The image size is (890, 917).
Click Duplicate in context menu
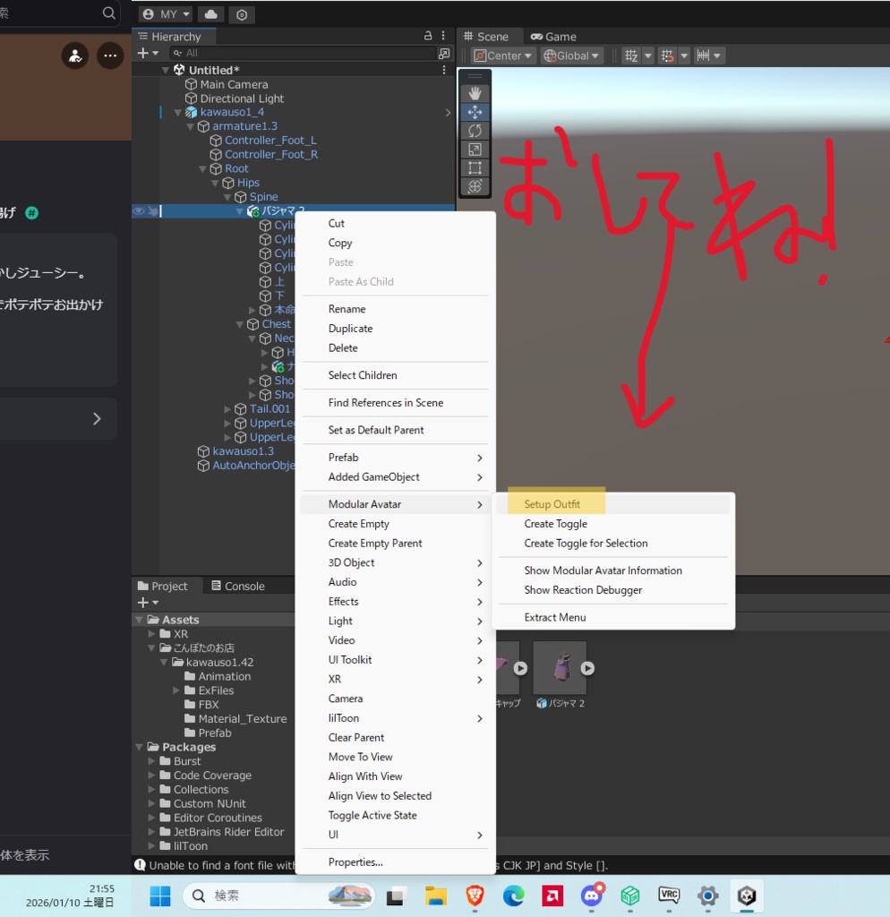coord(395,328)
